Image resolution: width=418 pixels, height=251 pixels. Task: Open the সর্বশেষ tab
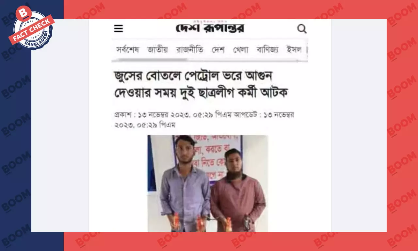click(127, 50)
